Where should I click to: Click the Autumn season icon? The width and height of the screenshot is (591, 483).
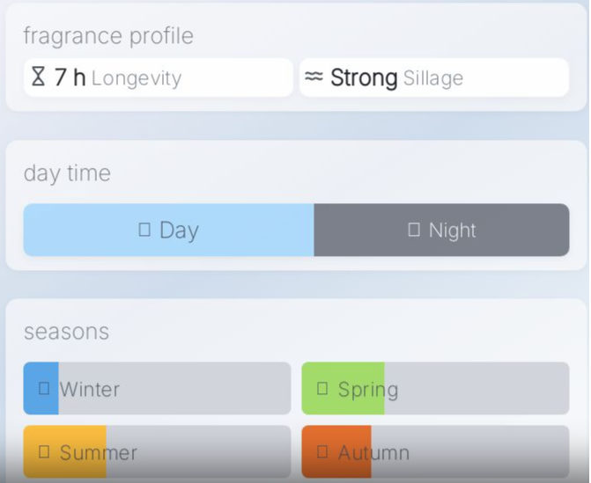(x=322, y=452)
